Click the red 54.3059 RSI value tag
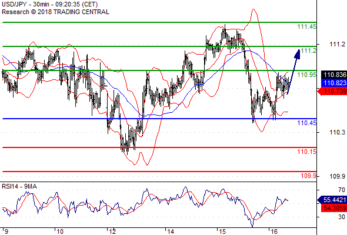Screen dimensions: 347x235 (x=334, y=208)
